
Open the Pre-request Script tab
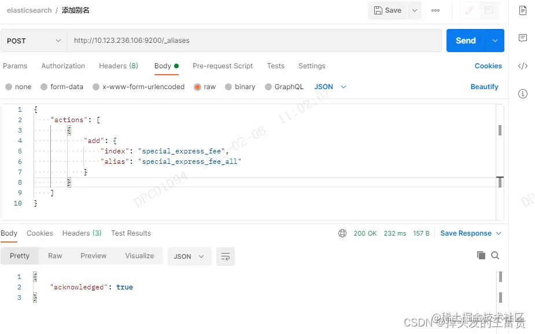[223, 66]
